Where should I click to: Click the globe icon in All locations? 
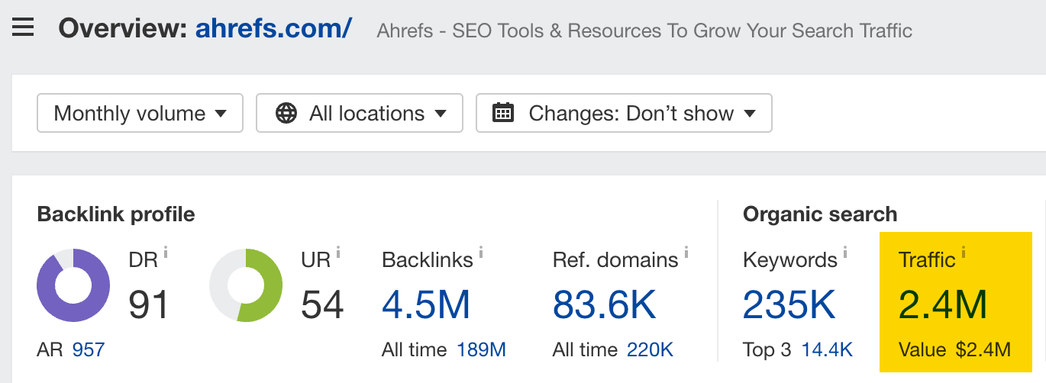tap(286, 114)
